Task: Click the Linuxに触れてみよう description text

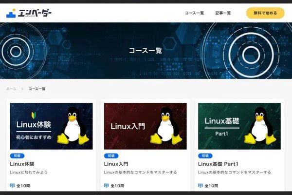Action: [29, 172]
